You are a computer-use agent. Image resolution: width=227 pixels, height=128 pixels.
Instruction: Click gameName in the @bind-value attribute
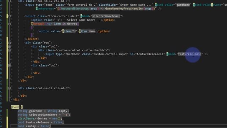click(x=183, y=5)
